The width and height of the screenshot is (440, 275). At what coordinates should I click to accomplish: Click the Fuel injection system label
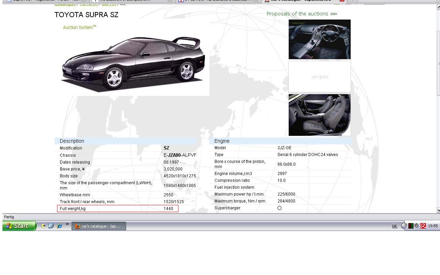(234, 187)
